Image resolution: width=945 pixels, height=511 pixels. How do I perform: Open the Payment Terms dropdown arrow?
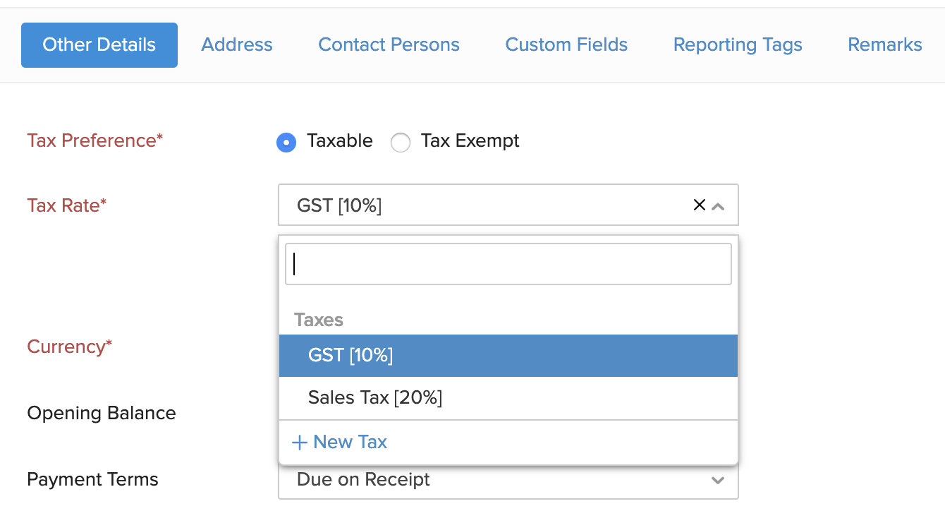(x=718, y=480)
